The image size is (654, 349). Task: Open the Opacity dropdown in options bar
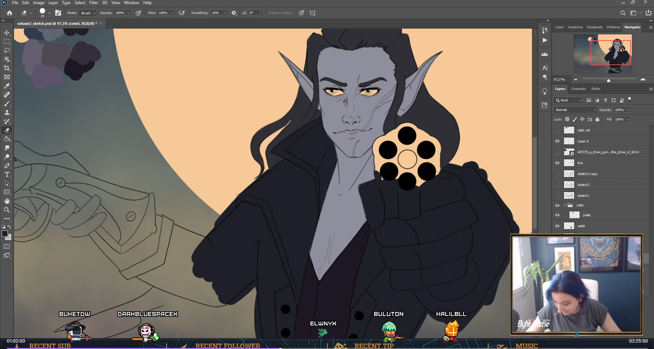point(129,13)
